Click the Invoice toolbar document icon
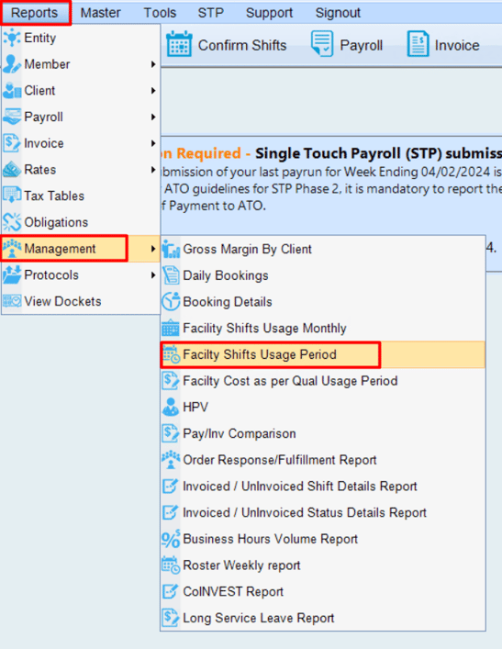502x649 pixels. click(x=418, y=44)
